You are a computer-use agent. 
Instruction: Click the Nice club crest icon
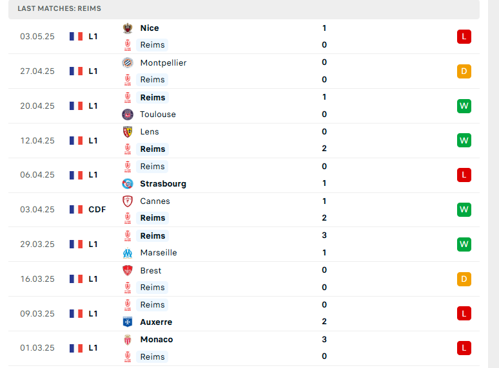[128, 28]
